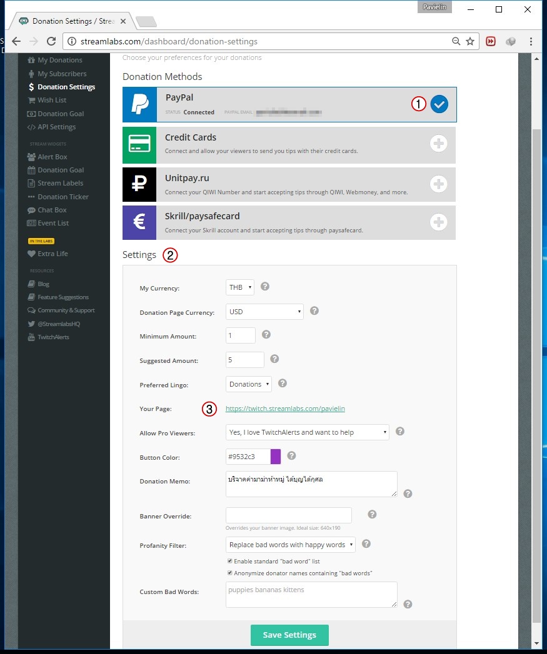
Task: Click the Banner Override field
Action: 289,515
